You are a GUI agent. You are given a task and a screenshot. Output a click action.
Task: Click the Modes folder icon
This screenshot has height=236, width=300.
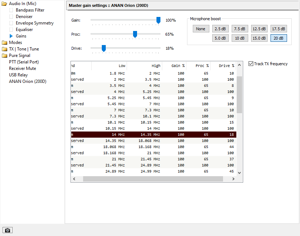(x=4, y=43)
